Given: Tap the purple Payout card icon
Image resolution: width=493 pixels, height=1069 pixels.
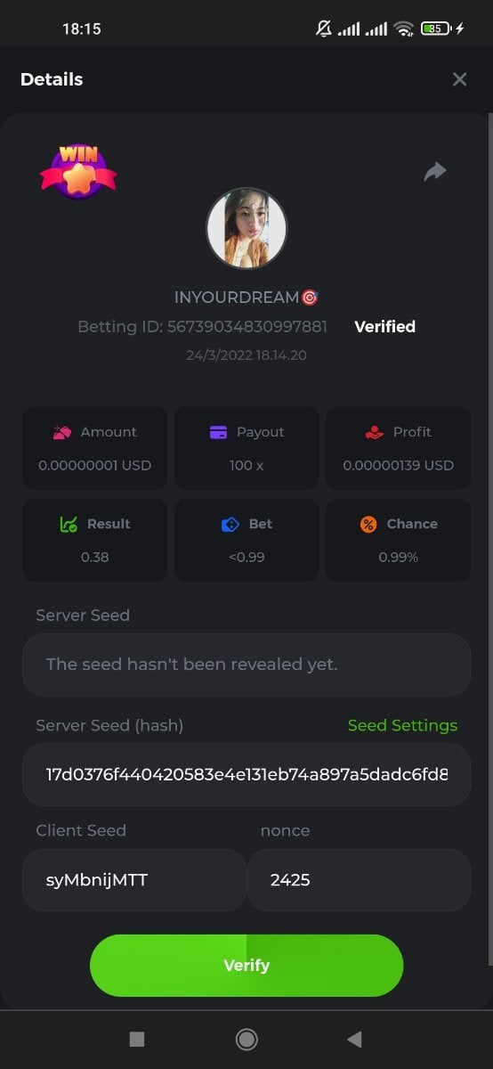Looking at the screenshot, I should click(x=218, y=432).
